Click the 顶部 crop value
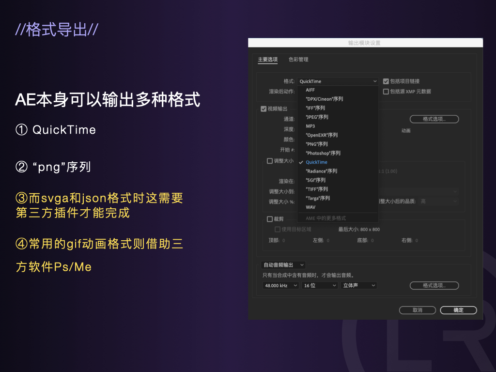 [x=284, y=240]
